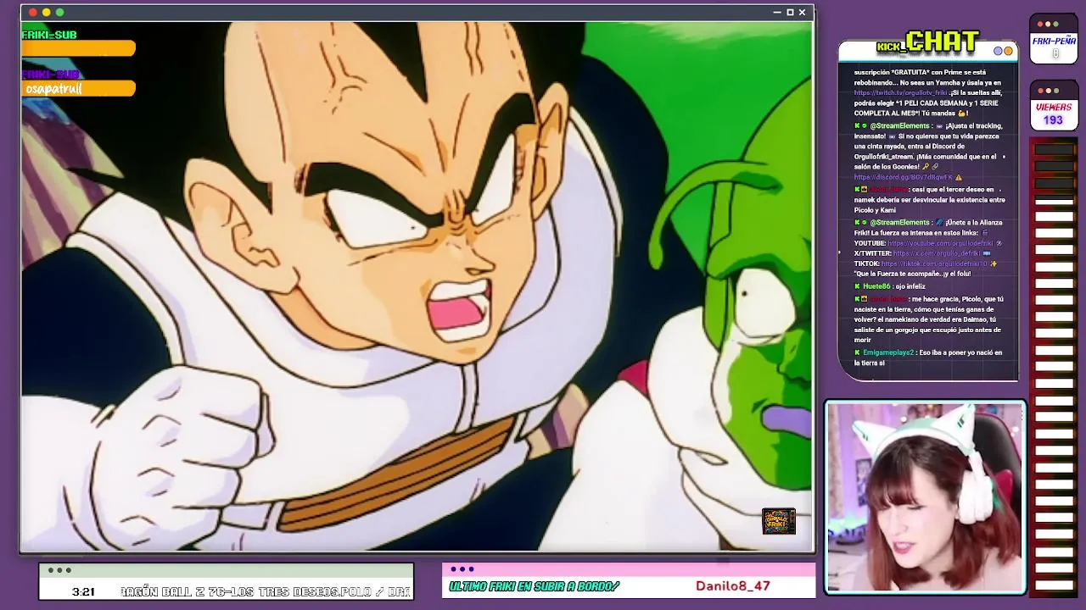Click the first @StreamElements username in chat

point(899,125)
